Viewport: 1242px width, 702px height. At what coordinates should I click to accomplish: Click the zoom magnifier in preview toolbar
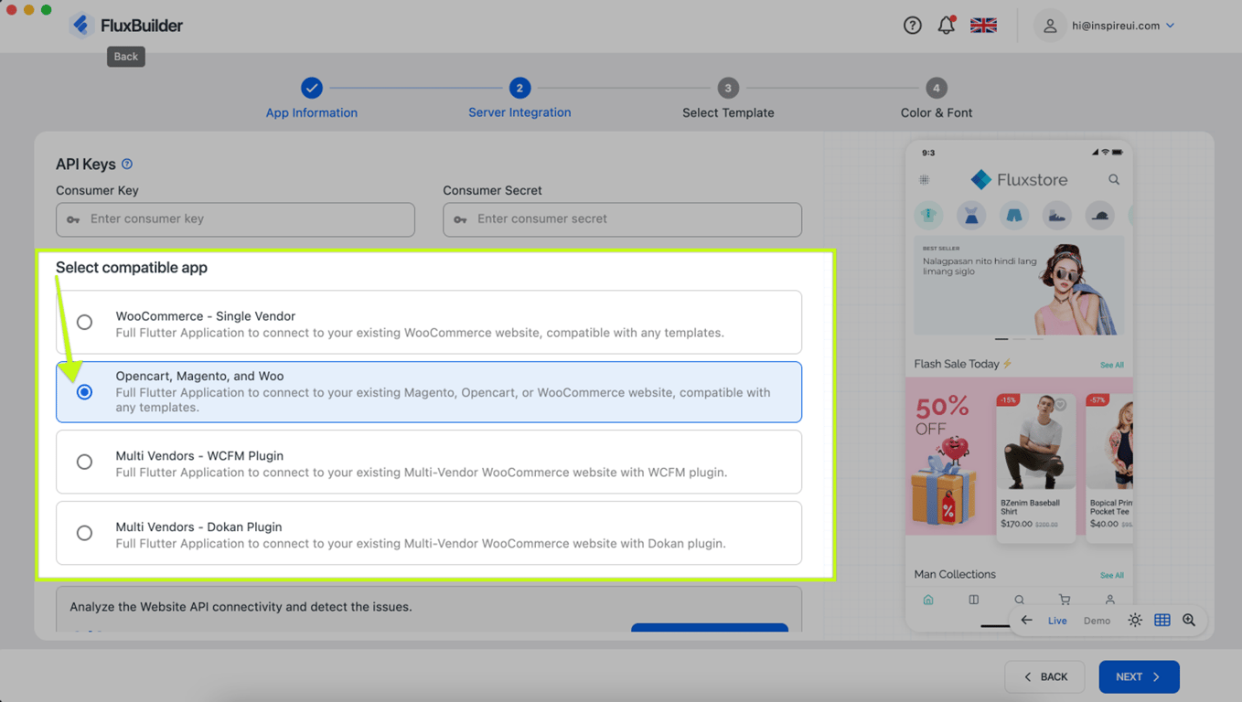pos(1189,621)
